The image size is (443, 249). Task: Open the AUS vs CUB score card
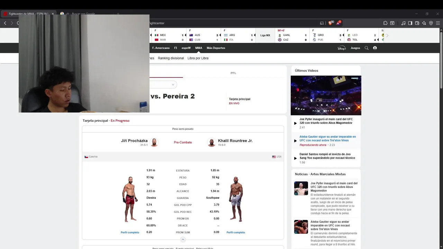[x=204, y=35]
